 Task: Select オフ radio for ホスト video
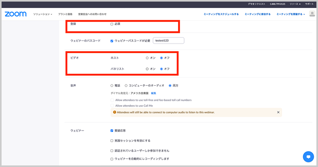point(162,58)
